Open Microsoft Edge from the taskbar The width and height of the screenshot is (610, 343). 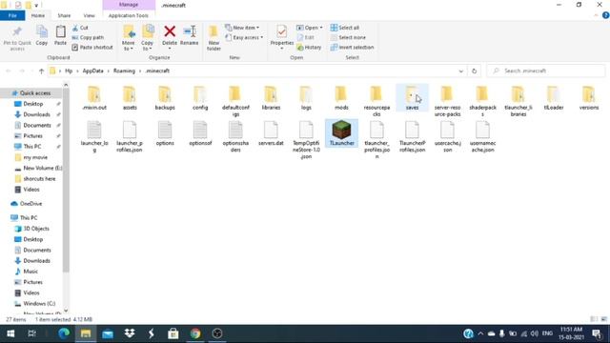point(64,333)
